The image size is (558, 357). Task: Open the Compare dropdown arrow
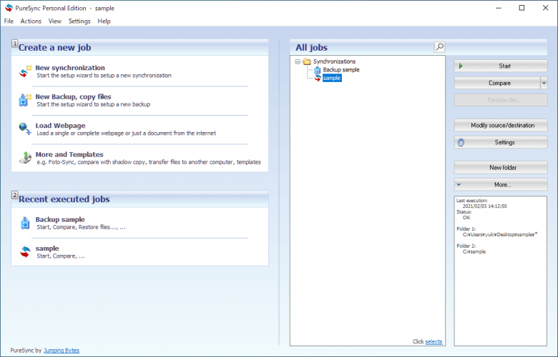[x=544, y=83]
